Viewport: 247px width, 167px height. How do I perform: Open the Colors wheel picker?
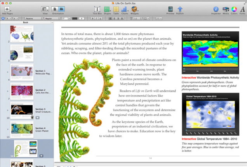pyautogui.click(x=234, y=9)
